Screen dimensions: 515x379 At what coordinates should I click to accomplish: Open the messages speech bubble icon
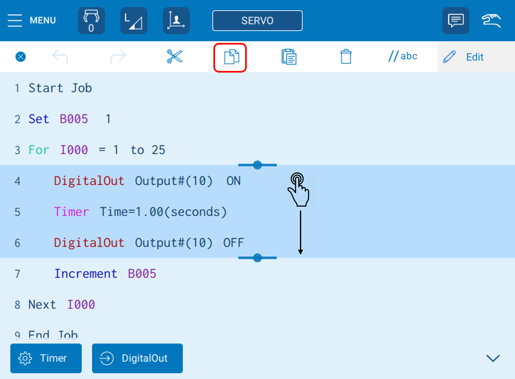click(456, 21)
